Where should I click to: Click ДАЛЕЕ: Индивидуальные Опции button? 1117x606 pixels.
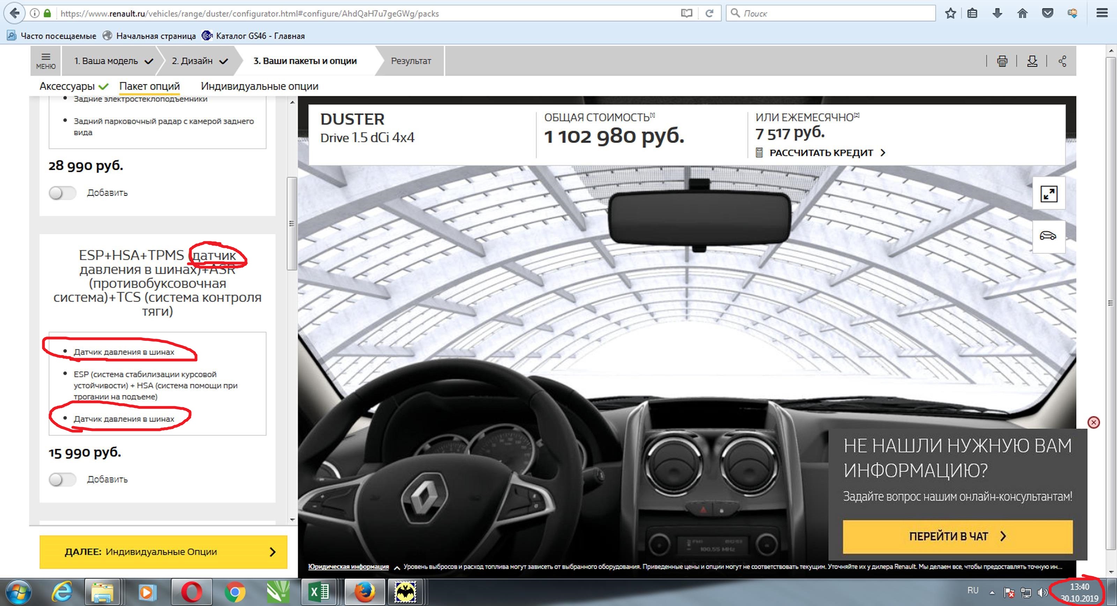(163, 551)
